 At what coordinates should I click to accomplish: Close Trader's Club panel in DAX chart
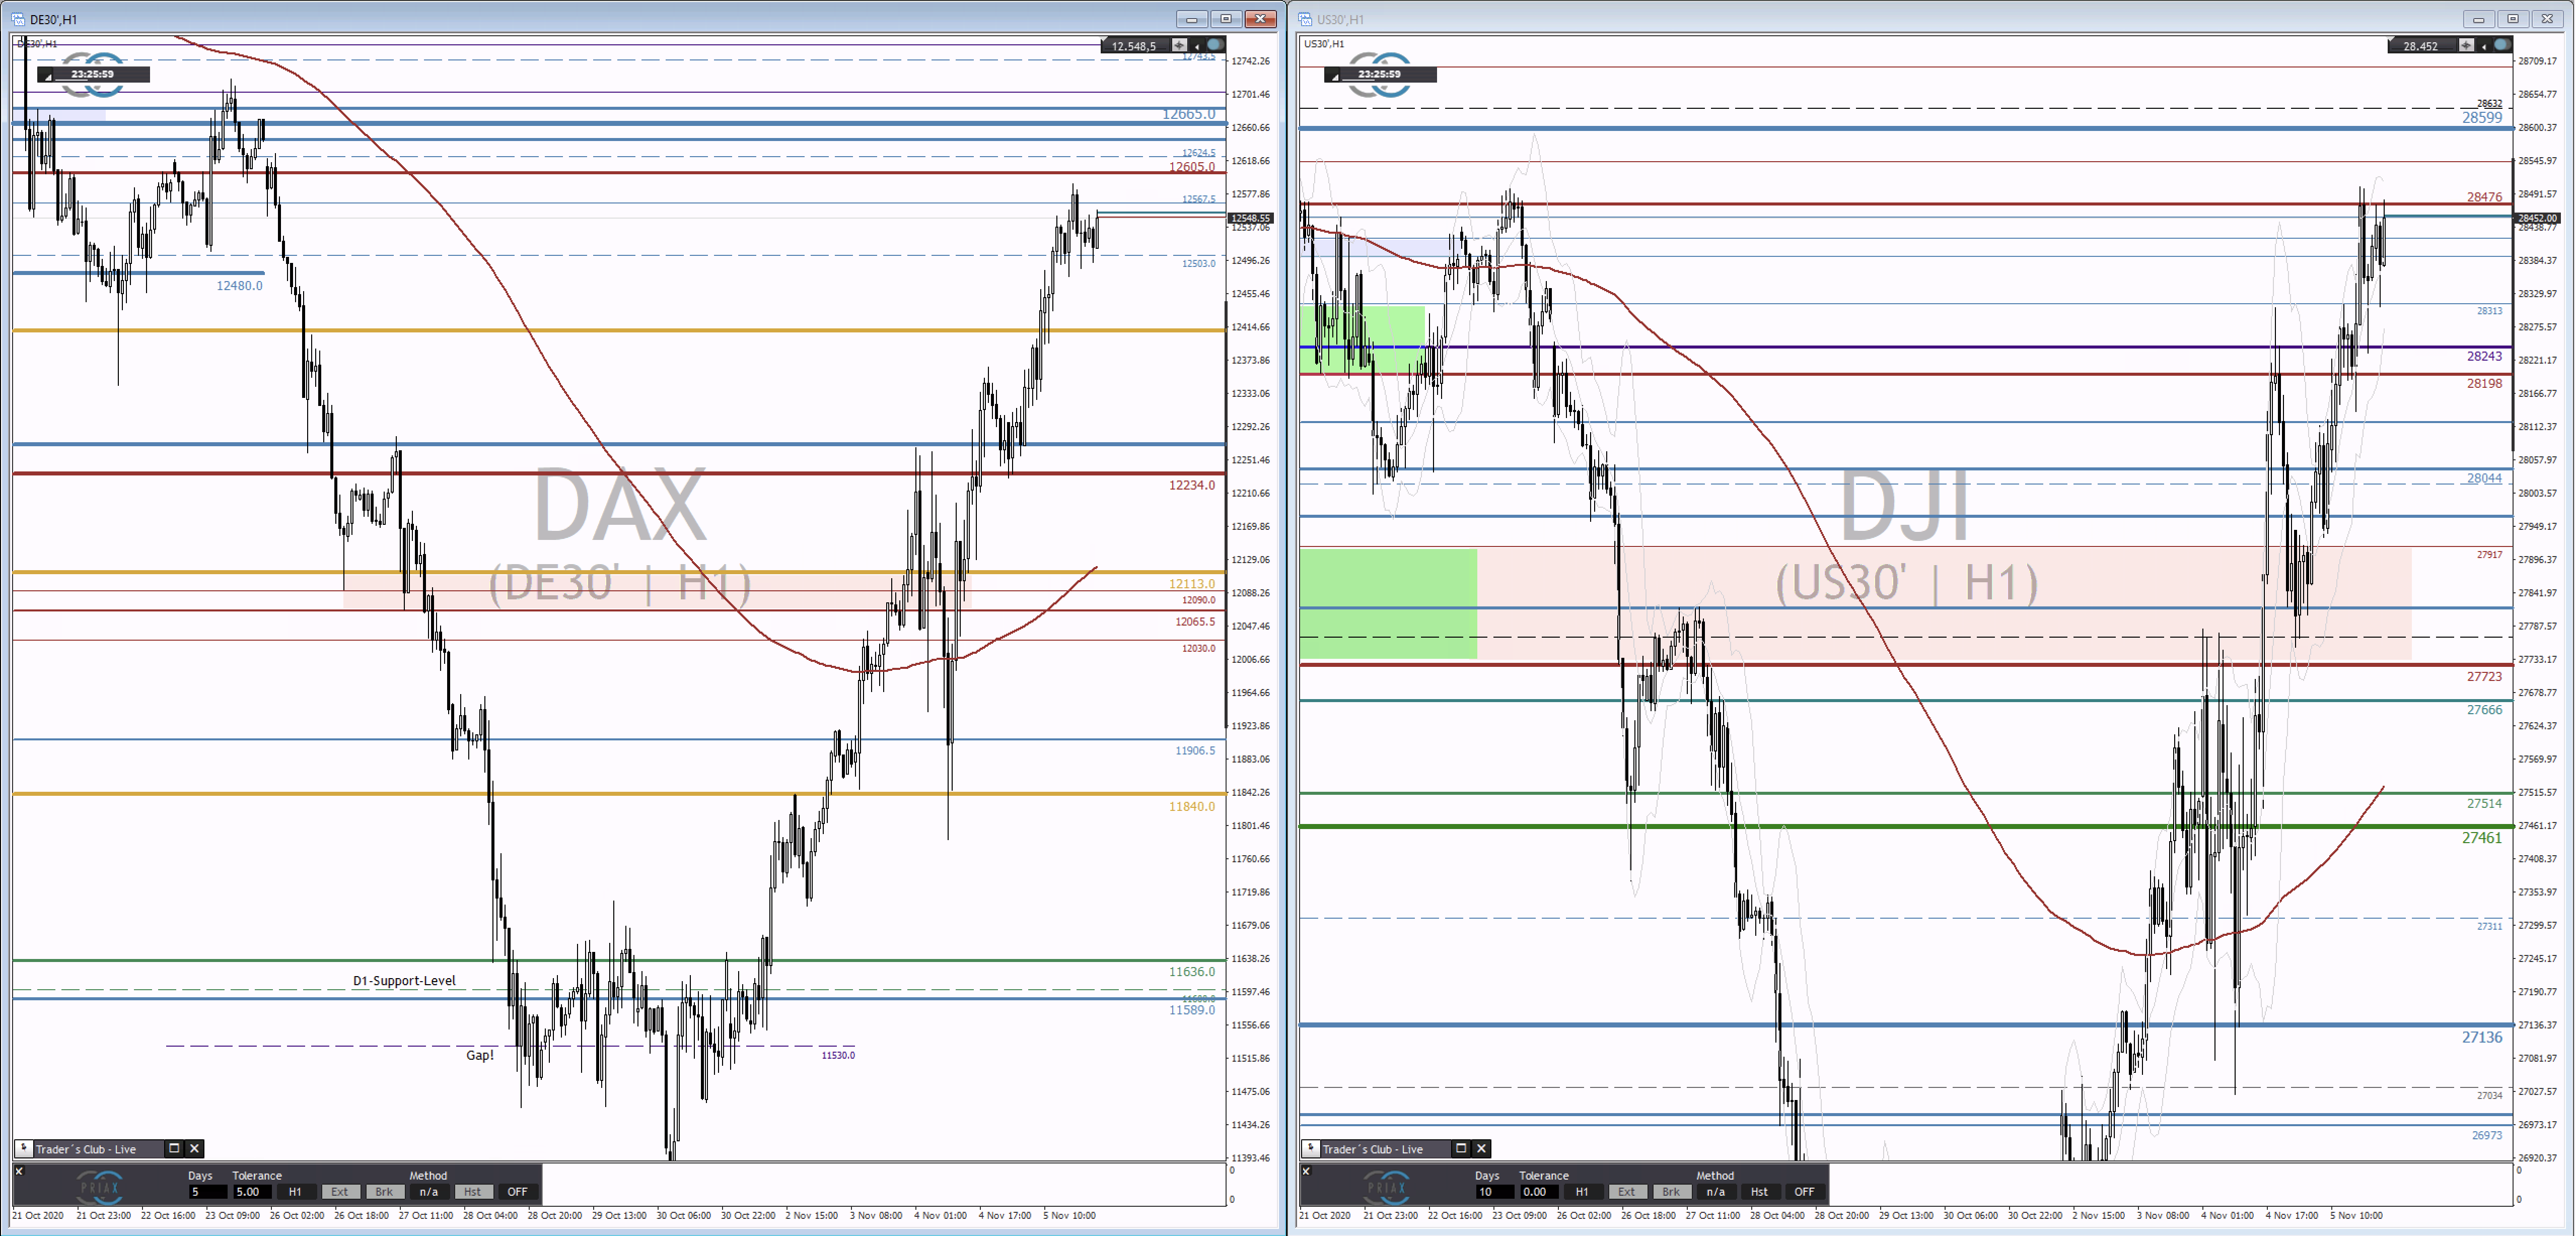pyautogui.click(x=195, y=1148)
